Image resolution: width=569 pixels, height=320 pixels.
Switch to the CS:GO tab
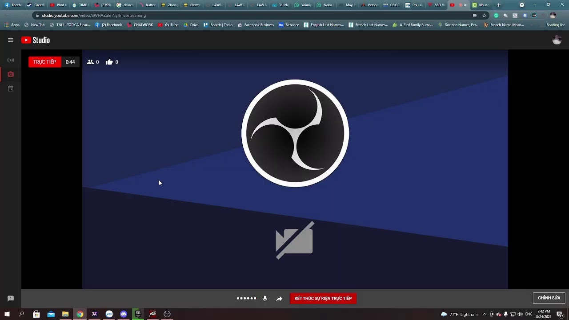[x=392, y=5]
